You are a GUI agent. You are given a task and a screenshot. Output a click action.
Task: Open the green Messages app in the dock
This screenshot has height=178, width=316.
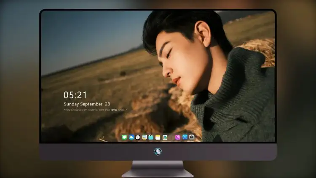124,138
